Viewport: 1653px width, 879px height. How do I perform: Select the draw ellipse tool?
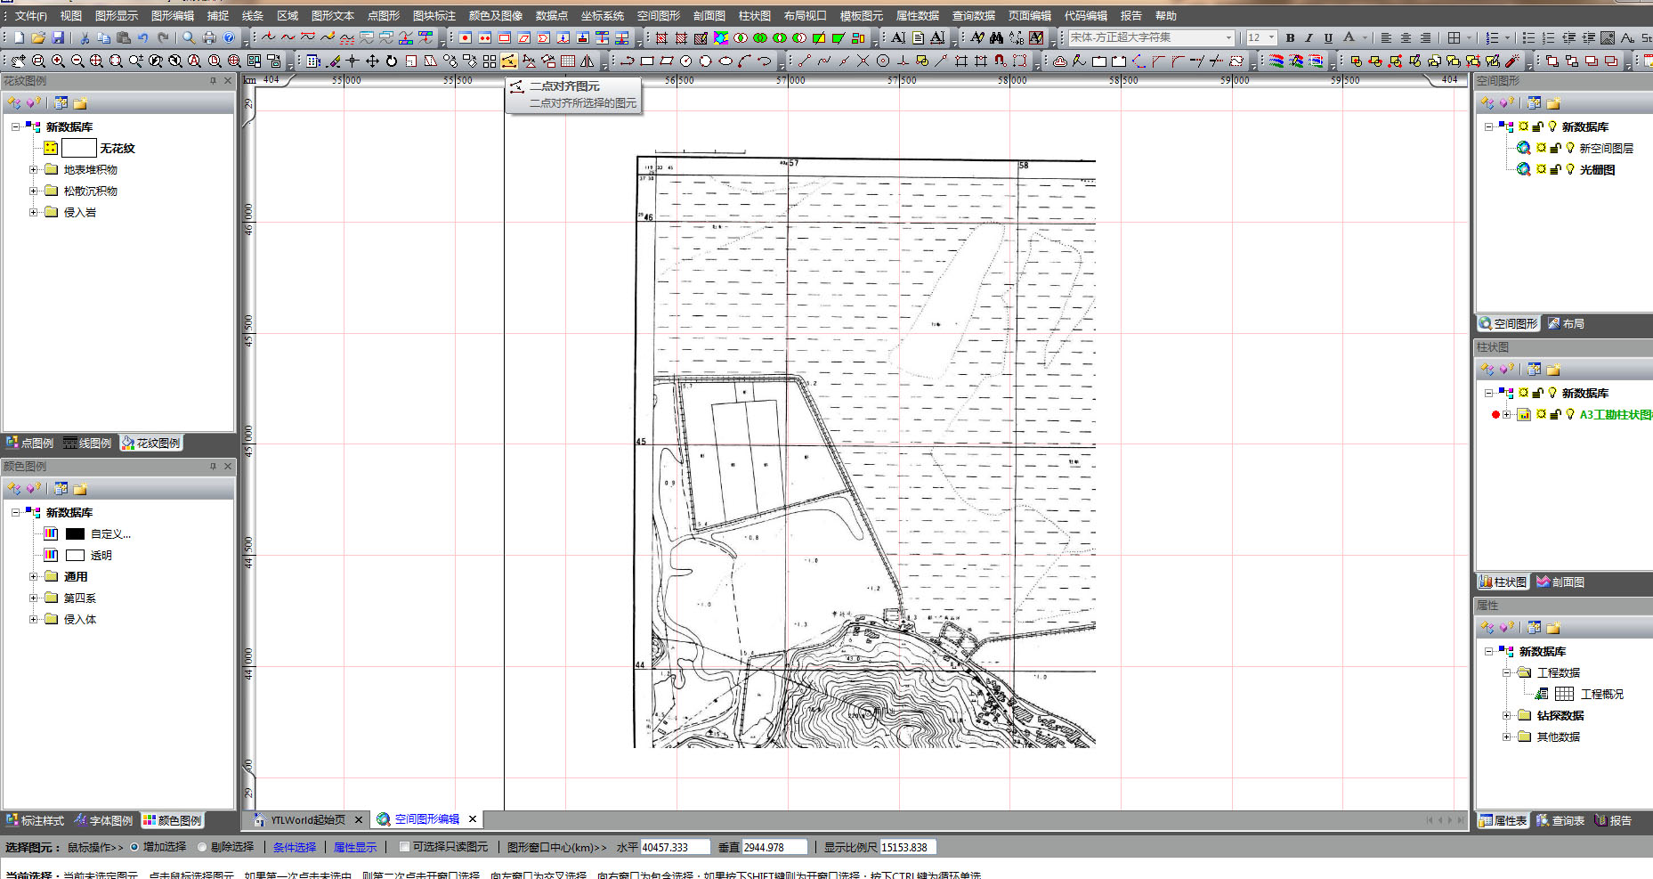(x=725, y=61)
